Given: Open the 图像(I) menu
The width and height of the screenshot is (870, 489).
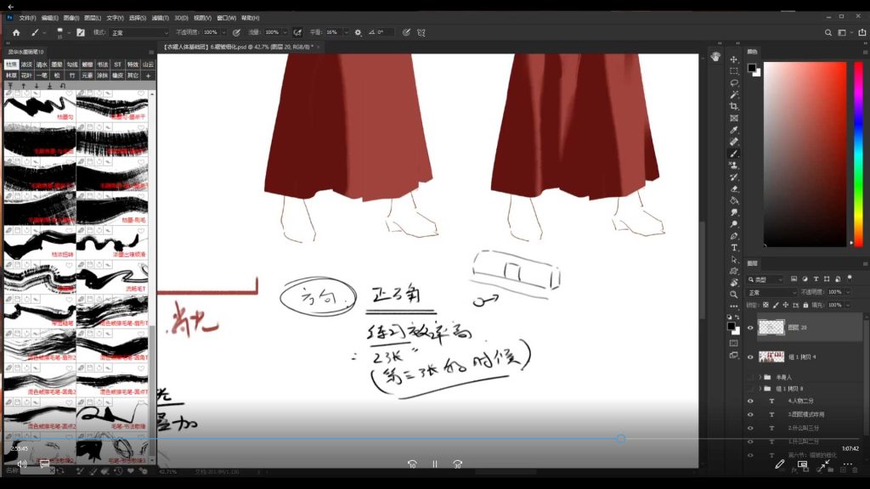Looking at the screenshot, I should (x=71, y=18).
